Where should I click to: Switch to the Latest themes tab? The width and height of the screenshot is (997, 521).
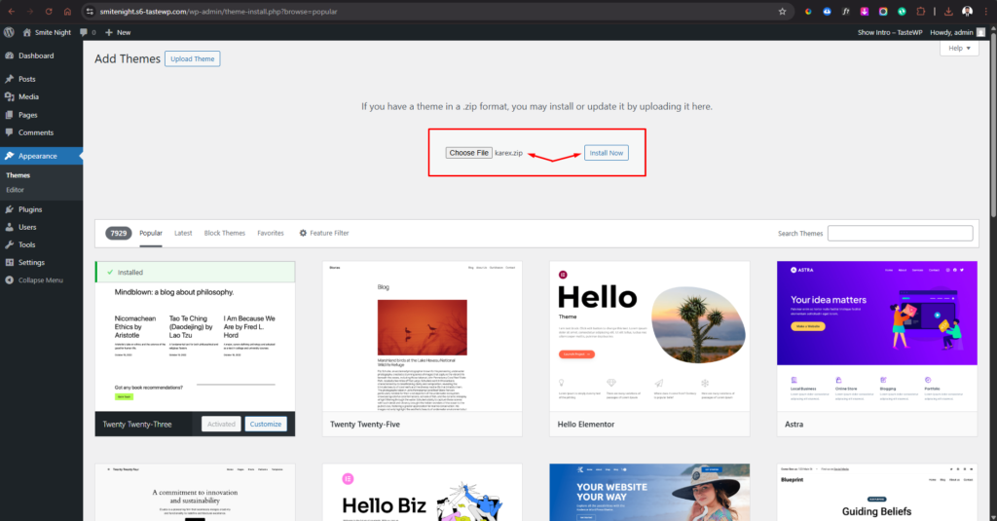(x=183, y=233)
